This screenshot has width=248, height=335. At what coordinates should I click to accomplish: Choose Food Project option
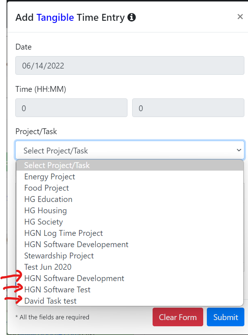pos(130,188)
